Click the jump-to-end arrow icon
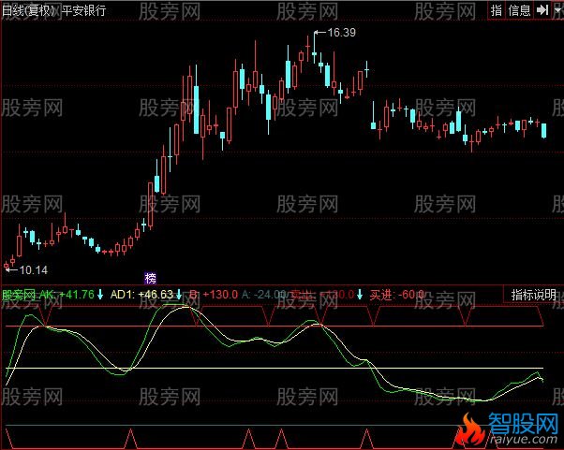Screen dimensions: 564x450 [542, 10]
